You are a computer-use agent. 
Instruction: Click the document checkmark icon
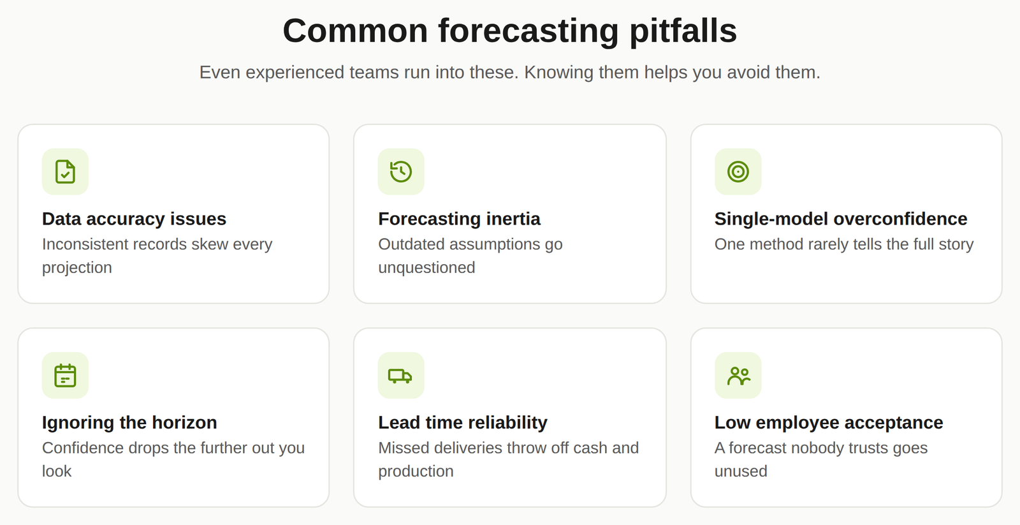[x=65, y=172]
